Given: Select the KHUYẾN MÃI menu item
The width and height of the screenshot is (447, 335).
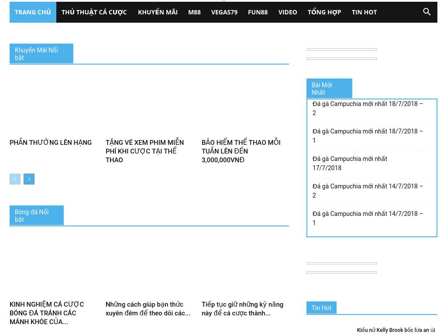Looking at the screenshot, I should pos(158,12).
